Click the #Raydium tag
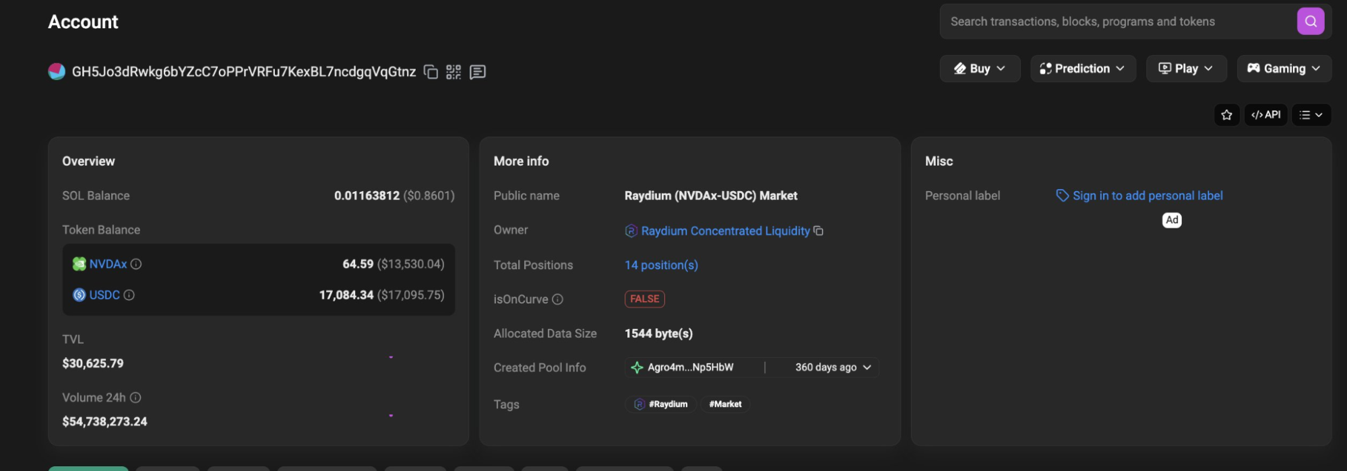The image size is (1347, 471). click(661, 404)
